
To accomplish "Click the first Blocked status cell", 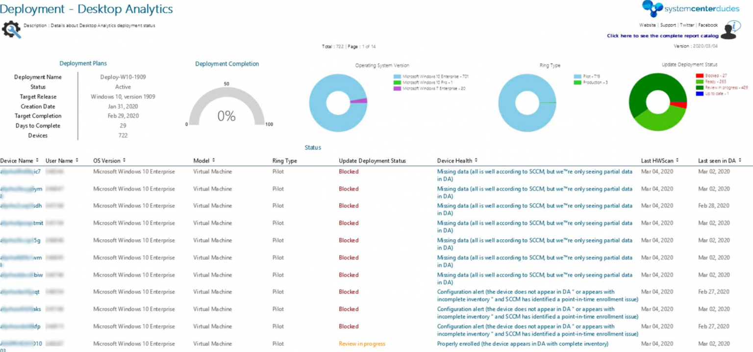I will click(348, 171).
